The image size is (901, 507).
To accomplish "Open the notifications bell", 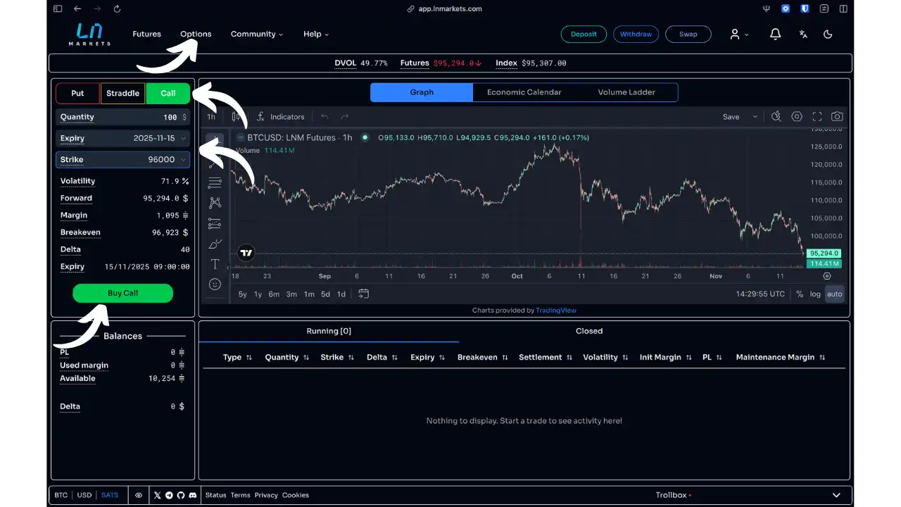I will pyautogui.click(x=775, y=34).
